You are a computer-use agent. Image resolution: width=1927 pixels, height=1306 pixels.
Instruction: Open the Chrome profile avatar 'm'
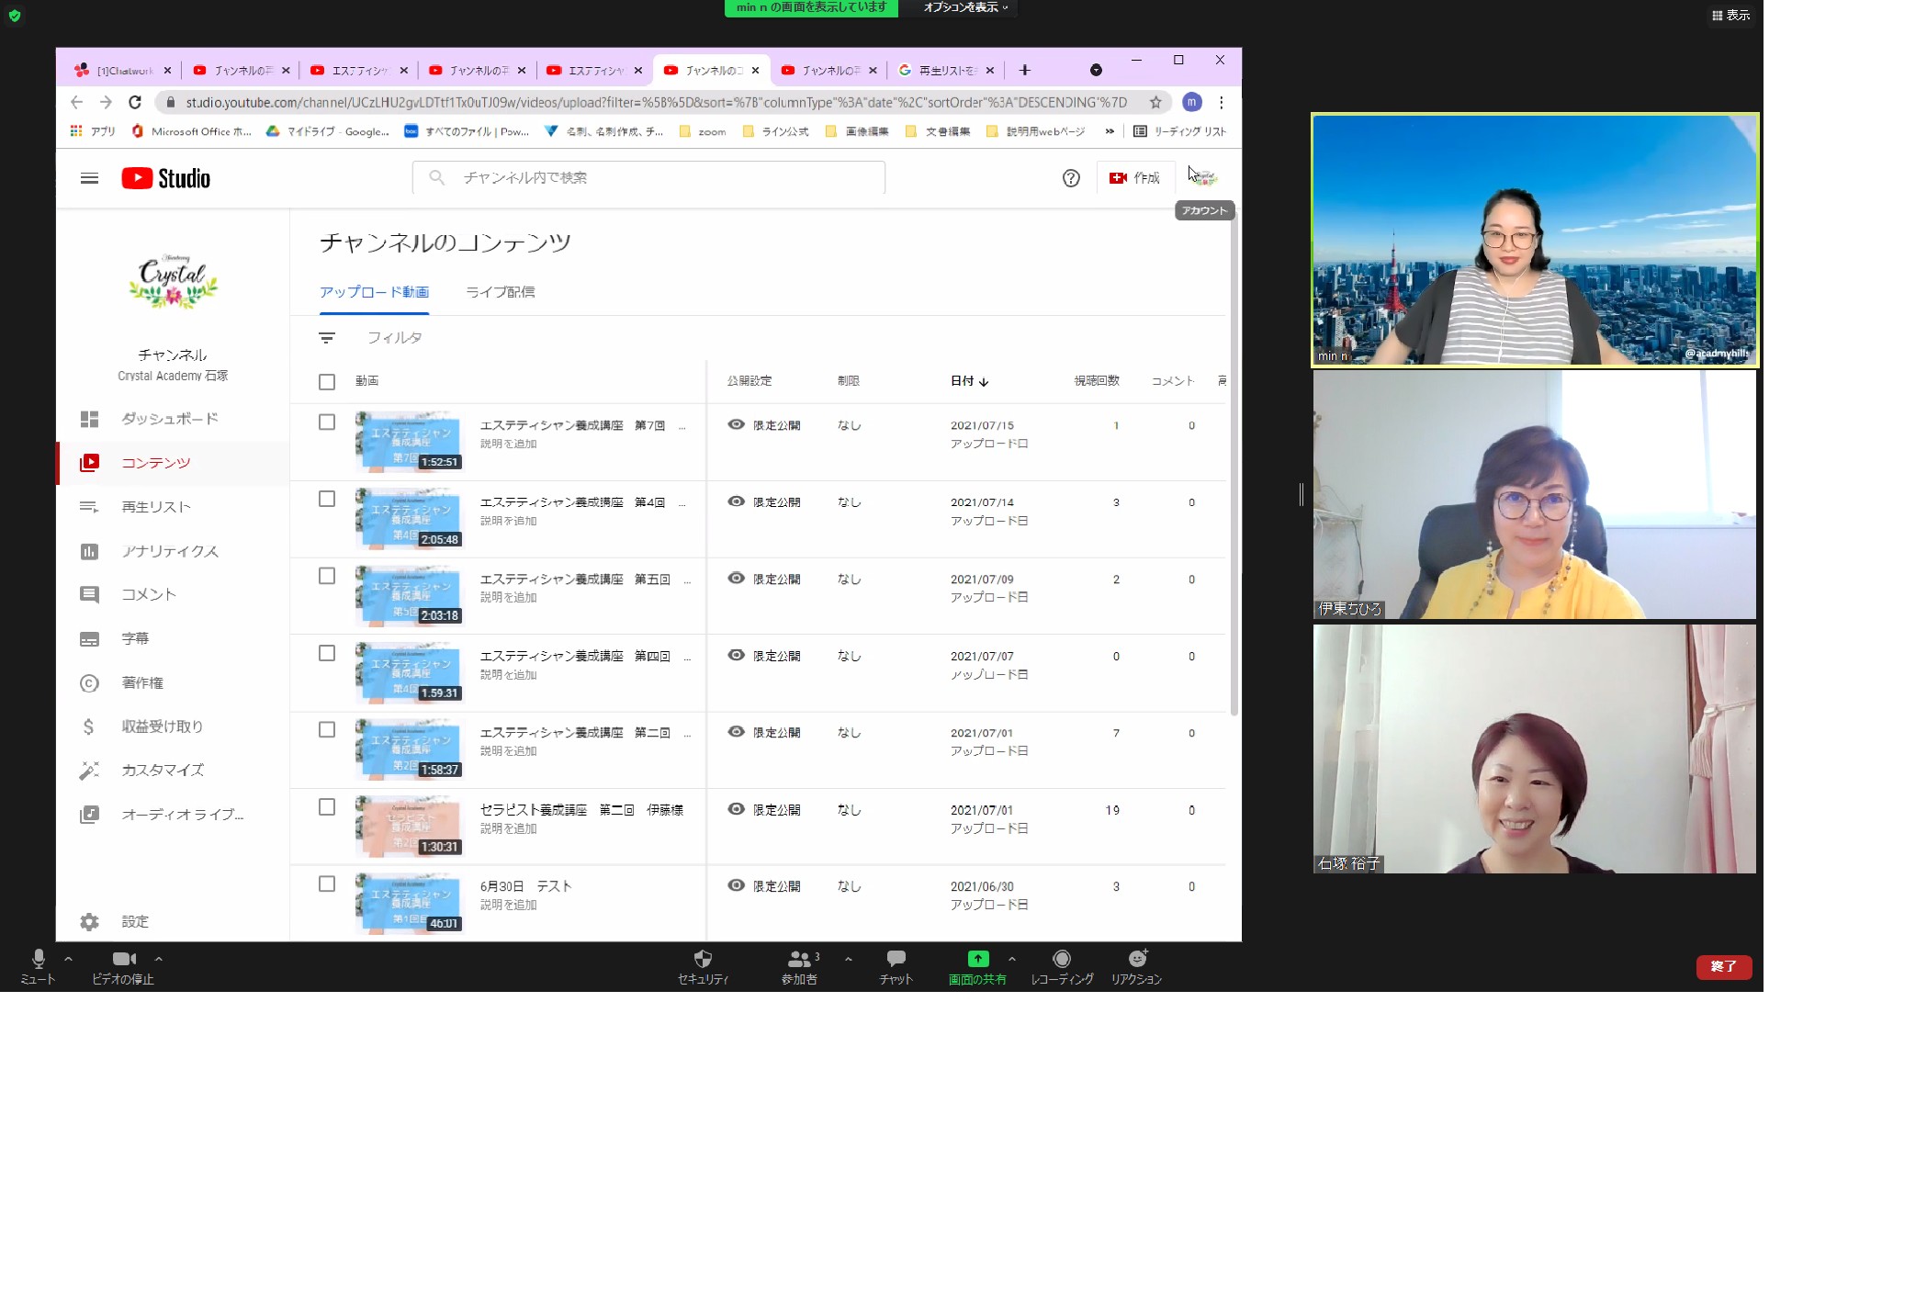coord(1192,102)
